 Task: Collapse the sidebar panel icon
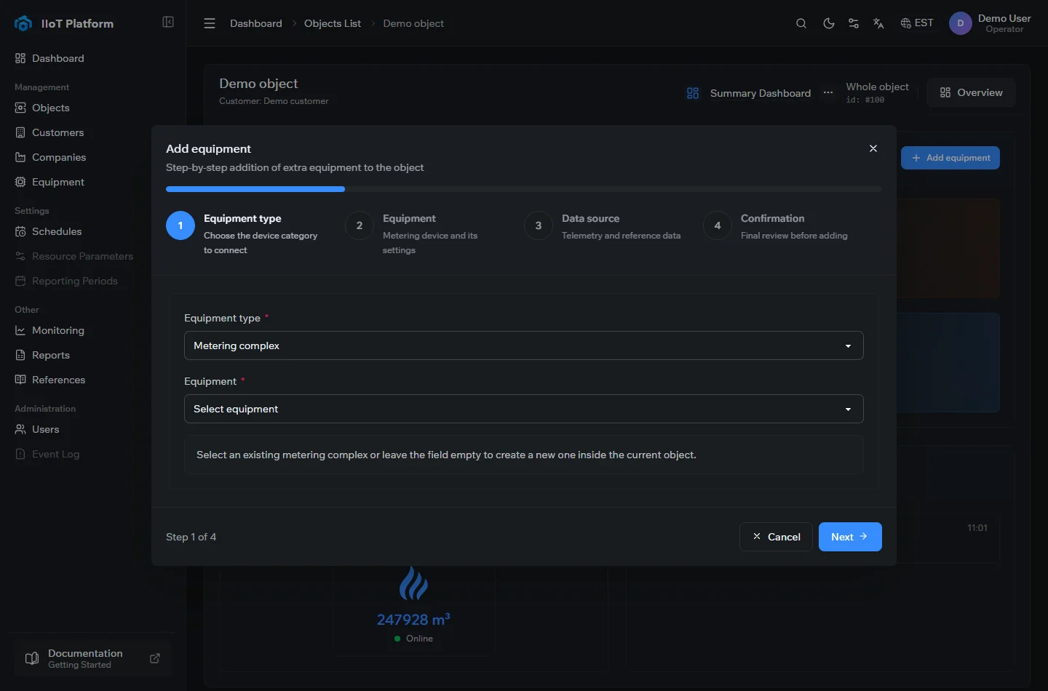click(168, 22)
